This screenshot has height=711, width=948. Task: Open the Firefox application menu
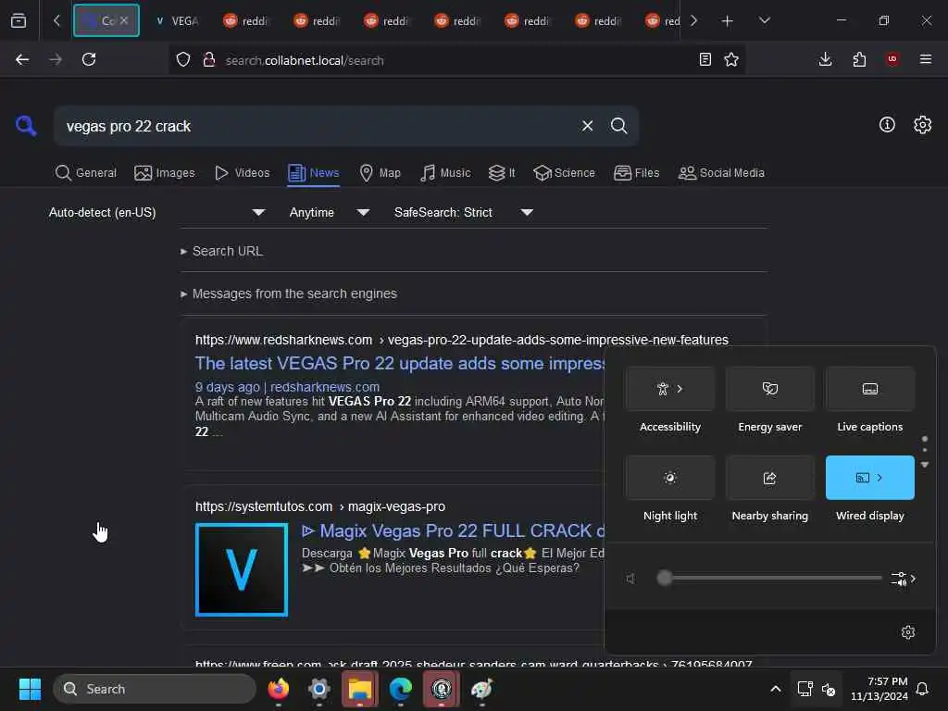(x=926, y=59)
